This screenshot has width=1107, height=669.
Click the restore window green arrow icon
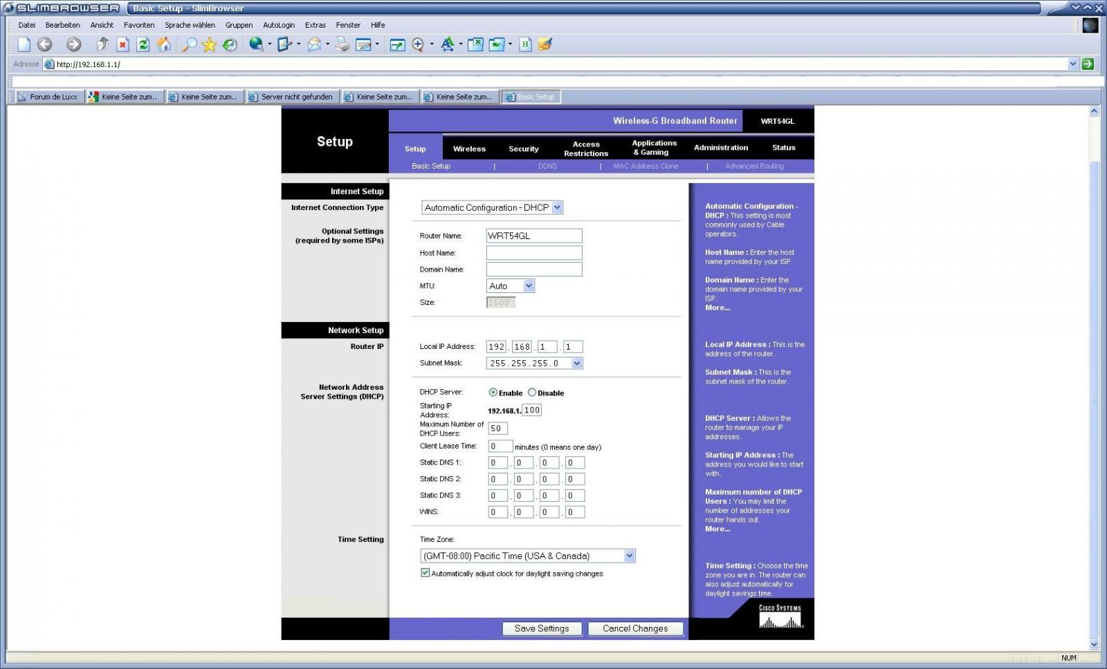tap(497, 44)
